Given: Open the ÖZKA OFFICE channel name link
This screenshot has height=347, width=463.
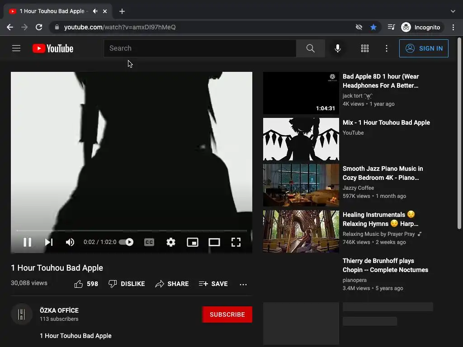Looking at the screenshot, I should point(59,310).
